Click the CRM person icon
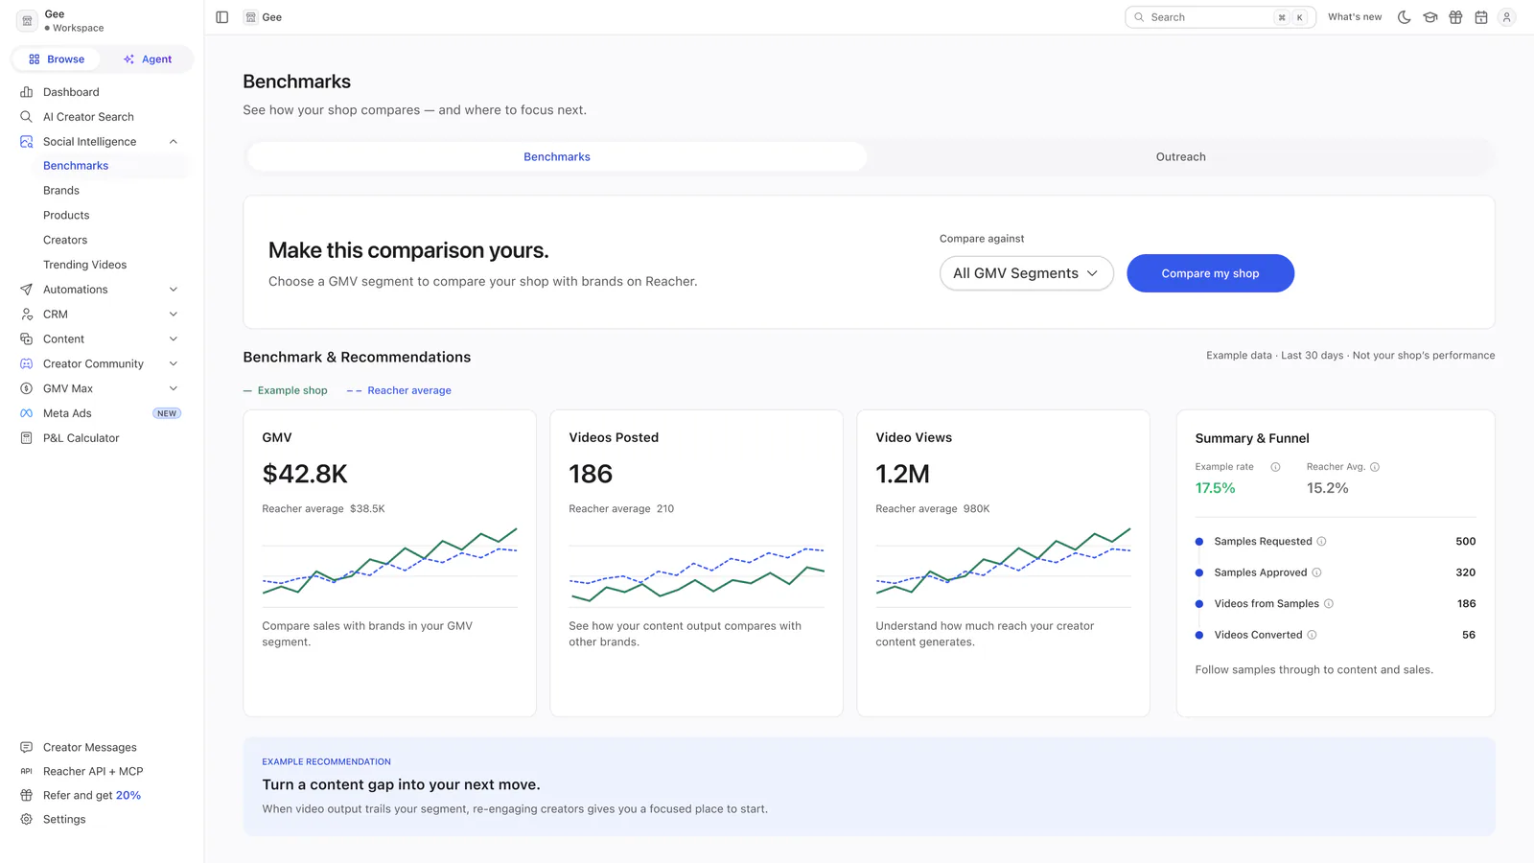The image size is (1534, 863). coord(27,315)
